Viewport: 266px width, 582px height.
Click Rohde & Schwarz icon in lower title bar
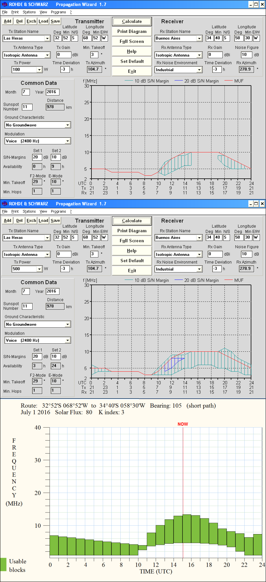tap(4, 204)
